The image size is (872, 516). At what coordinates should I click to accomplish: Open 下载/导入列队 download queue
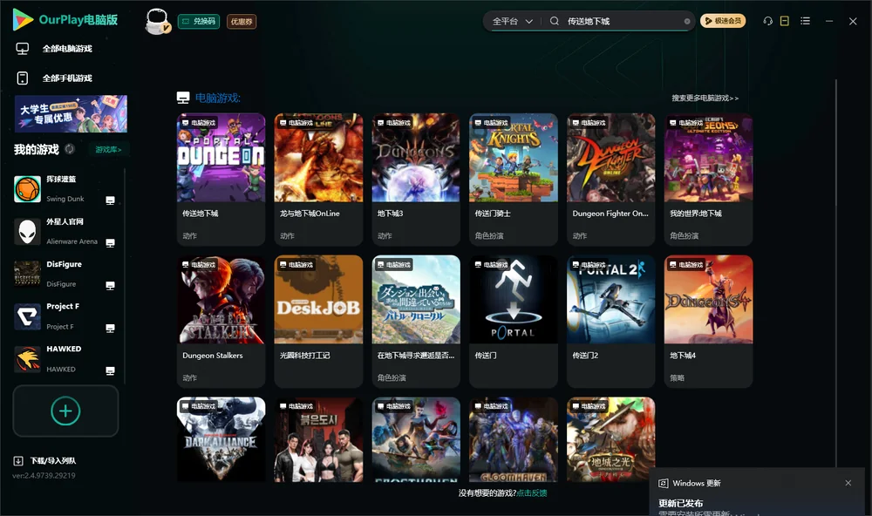tap(45, 461)
